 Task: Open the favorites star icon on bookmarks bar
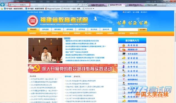click(2, 8)
